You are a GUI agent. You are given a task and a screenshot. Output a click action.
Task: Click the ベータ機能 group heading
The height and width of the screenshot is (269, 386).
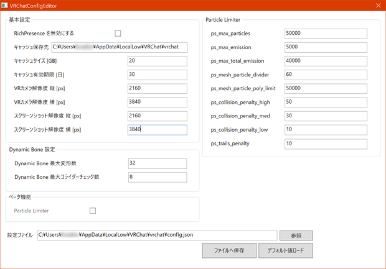tap(20, 197)
